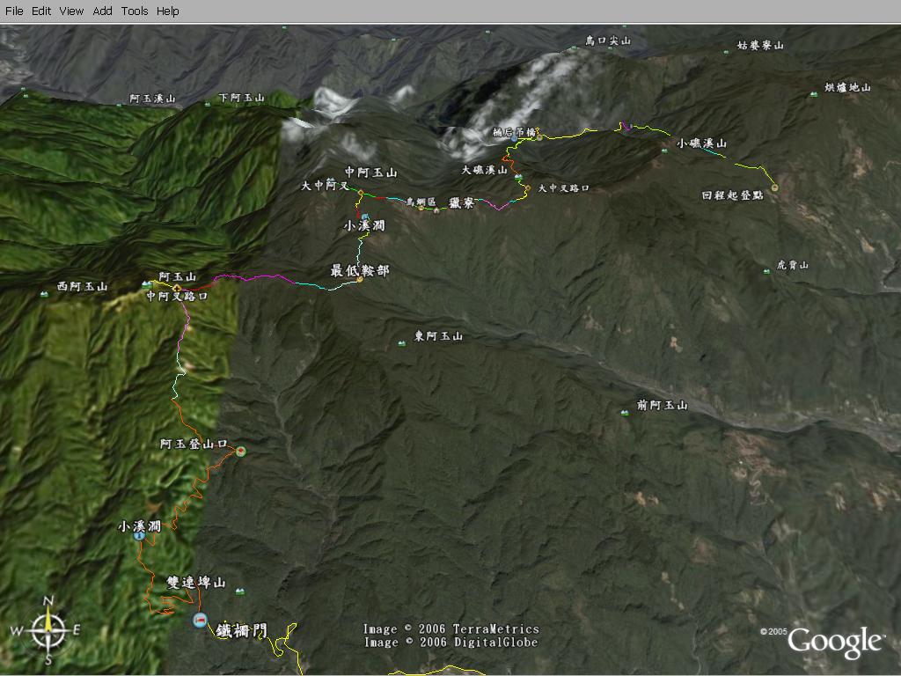Viewport: 901px width, 676px height.
Task: Select the yellow 最低鞍部 waypoint marker
Action: [359, 280]
